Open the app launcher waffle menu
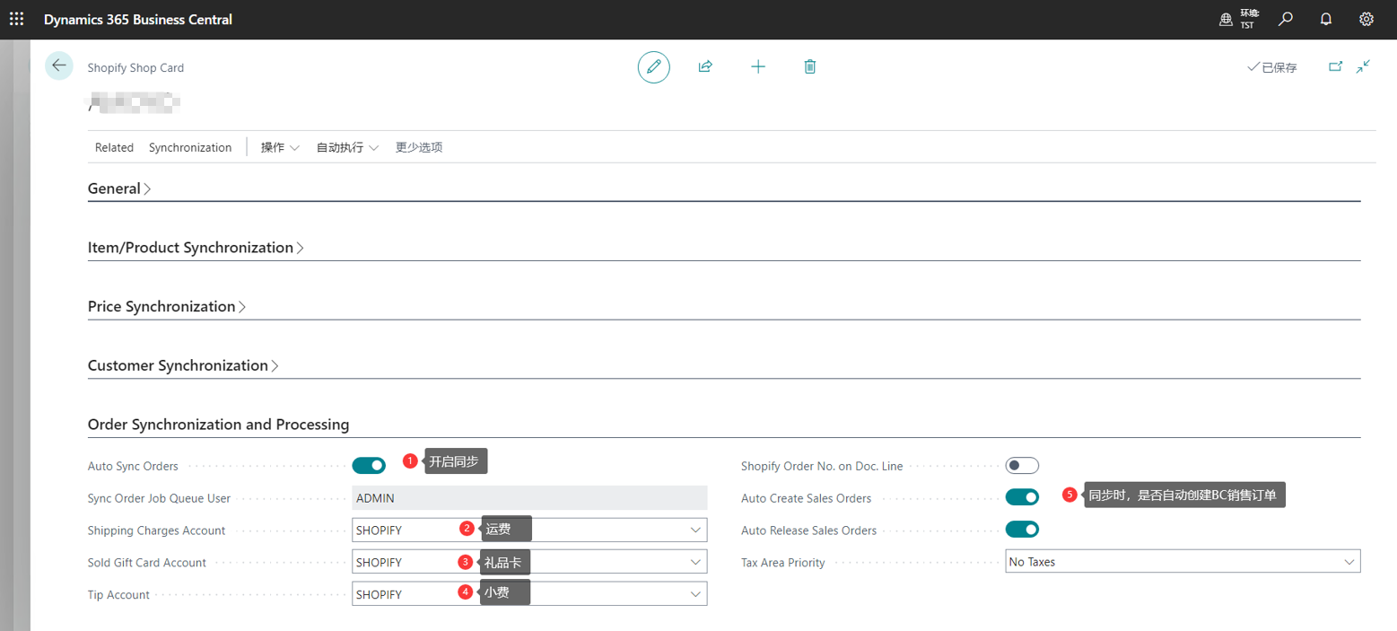 point(17,19)
